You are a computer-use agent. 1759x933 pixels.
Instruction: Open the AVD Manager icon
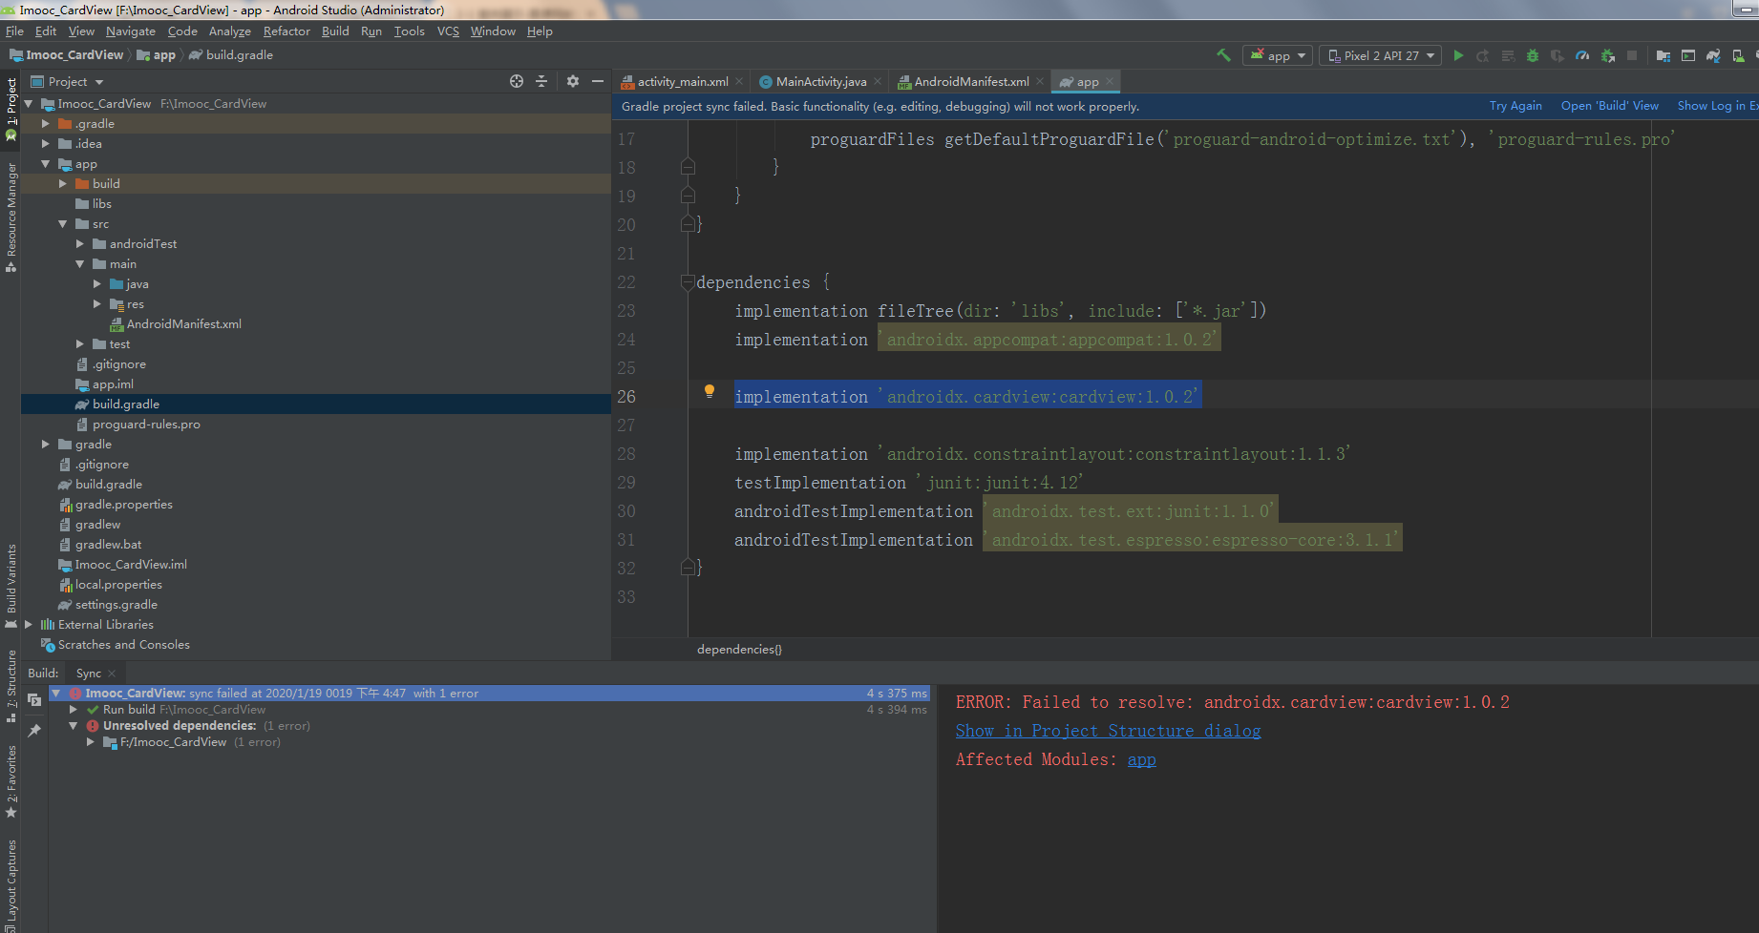point(1738,55)
